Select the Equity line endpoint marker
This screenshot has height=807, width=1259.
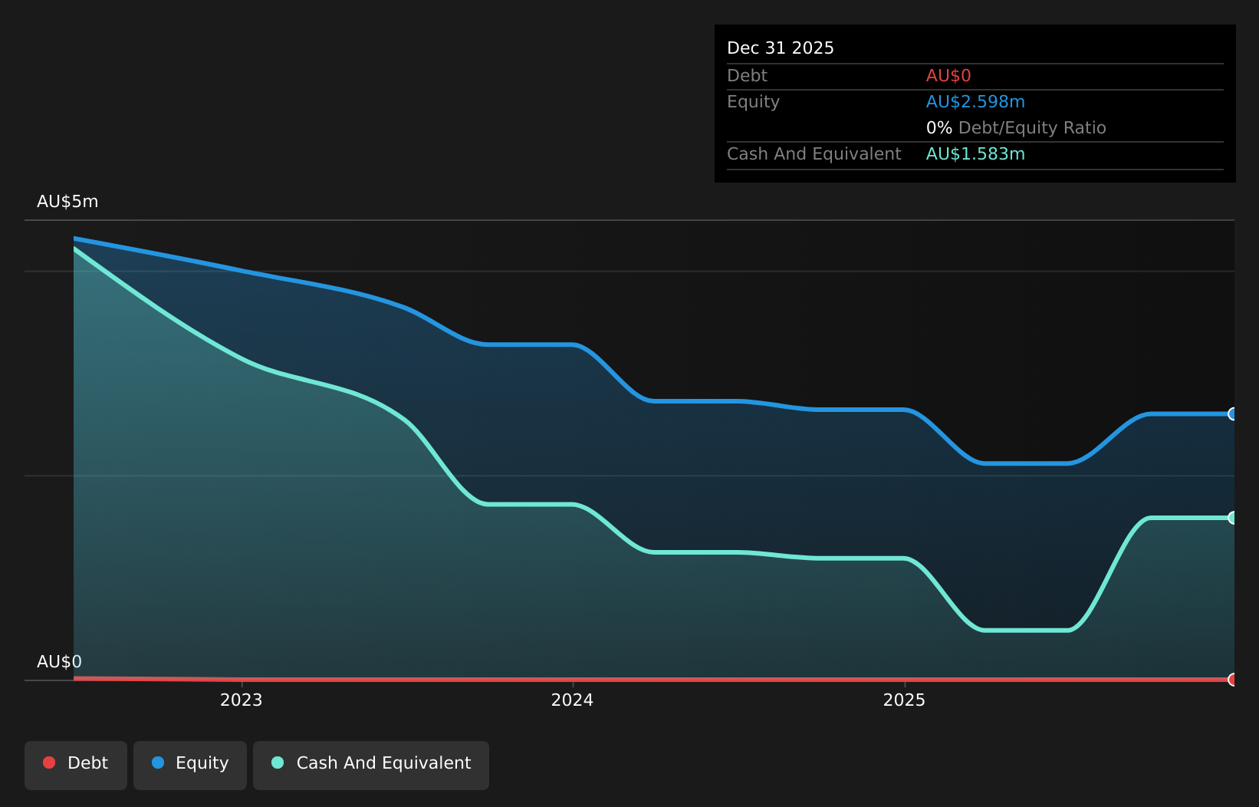pyautogui.click(x=1233, y=414)
